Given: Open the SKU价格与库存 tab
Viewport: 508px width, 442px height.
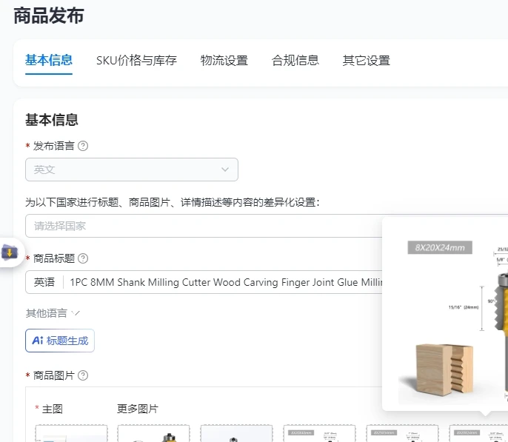Looking at the screenshot, I should [x=136, y=60].
